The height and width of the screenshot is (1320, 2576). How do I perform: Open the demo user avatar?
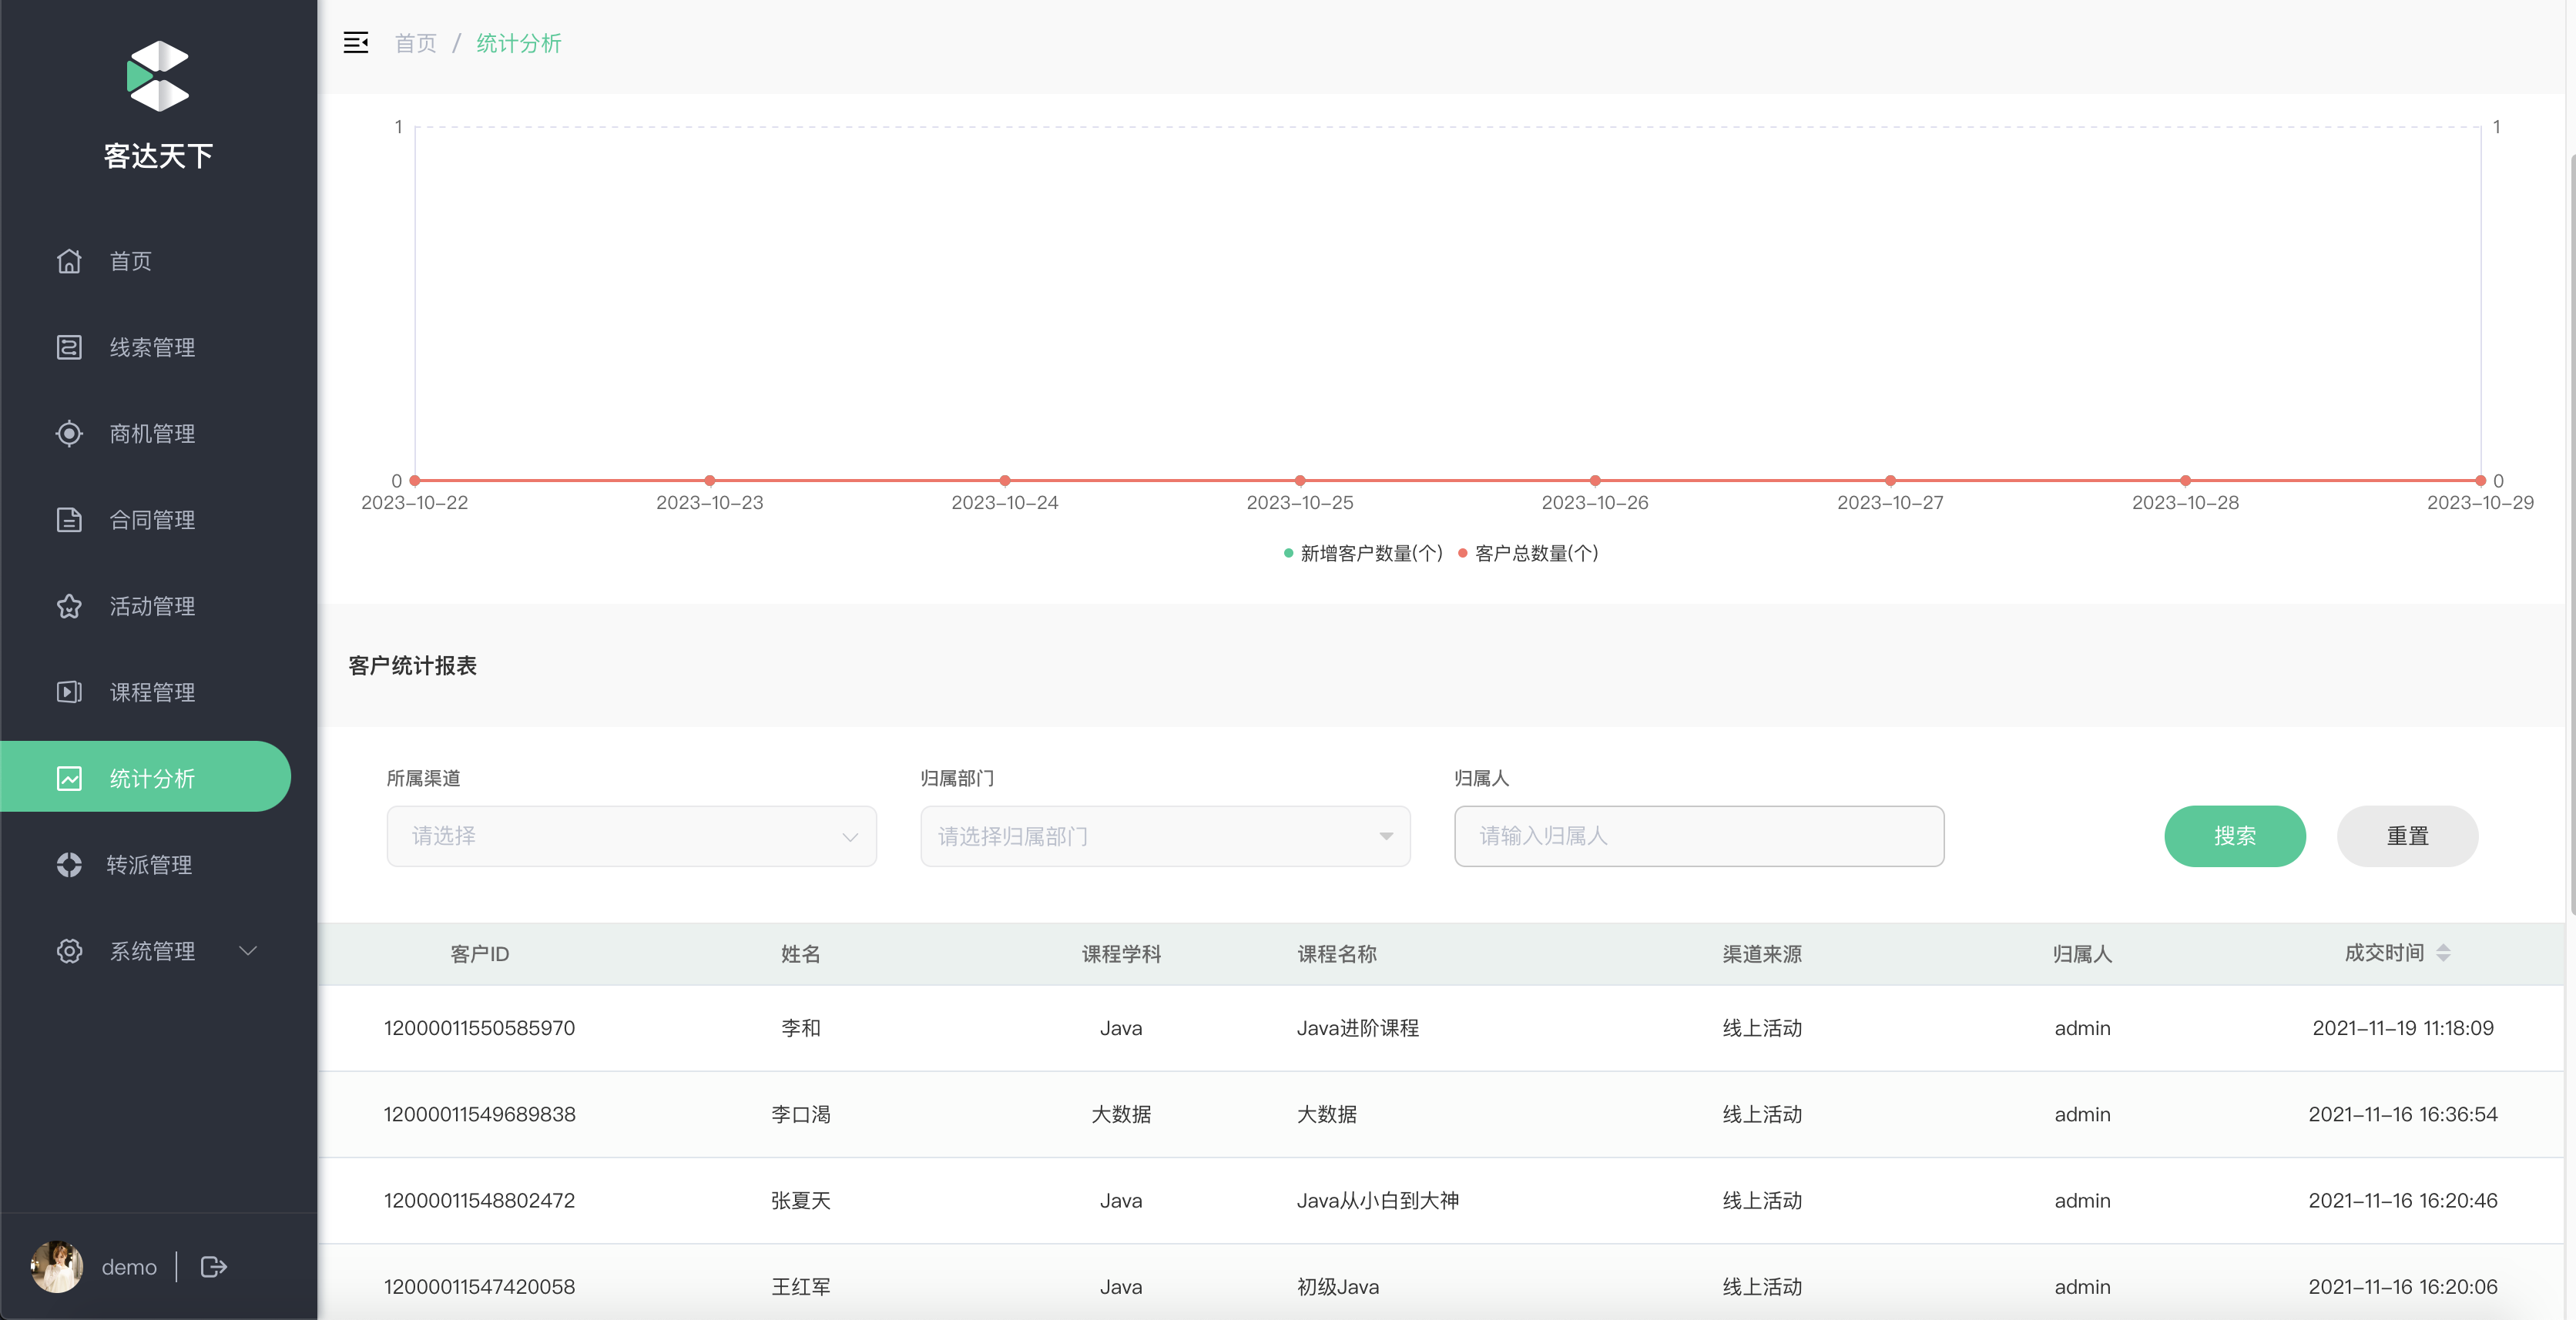tap(57, 1267)
